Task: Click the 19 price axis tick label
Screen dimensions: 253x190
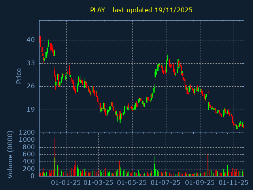Action: click(x=31, y=110)
